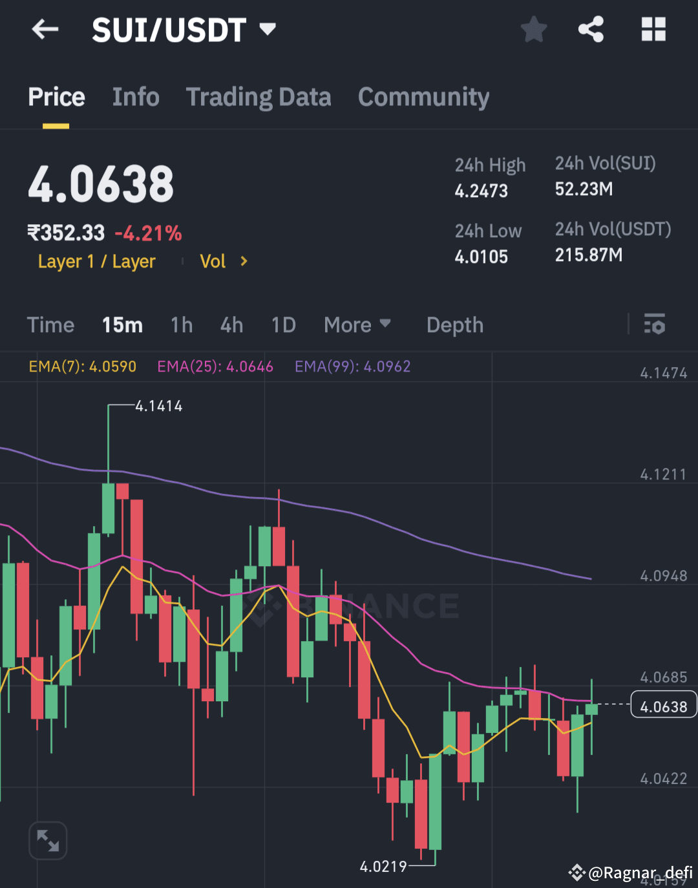Tap the back arrow to exit the chart
698x888 pixels.
coord(45,28)
